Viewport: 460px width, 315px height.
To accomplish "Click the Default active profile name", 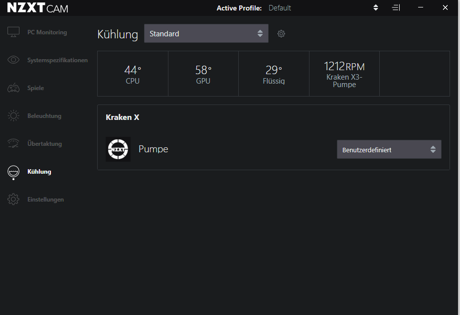I will [x=280, y=8].
